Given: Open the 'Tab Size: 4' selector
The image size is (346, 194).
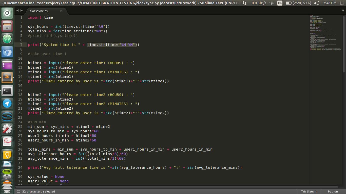Looking at the screenshot, I should (x=309, y=191).
